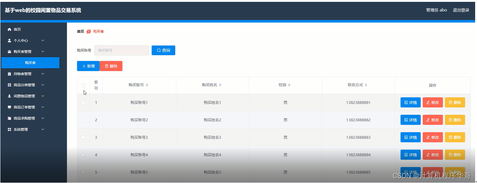Sort by 购买姓名 column arrows
Image resolution: width=477 pixels, height=183 pixels.
point(220,85)
